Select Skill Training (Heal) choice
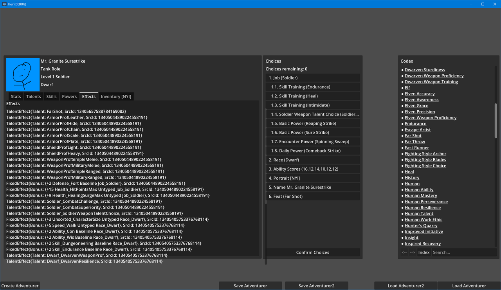 (x=313, y=96)
